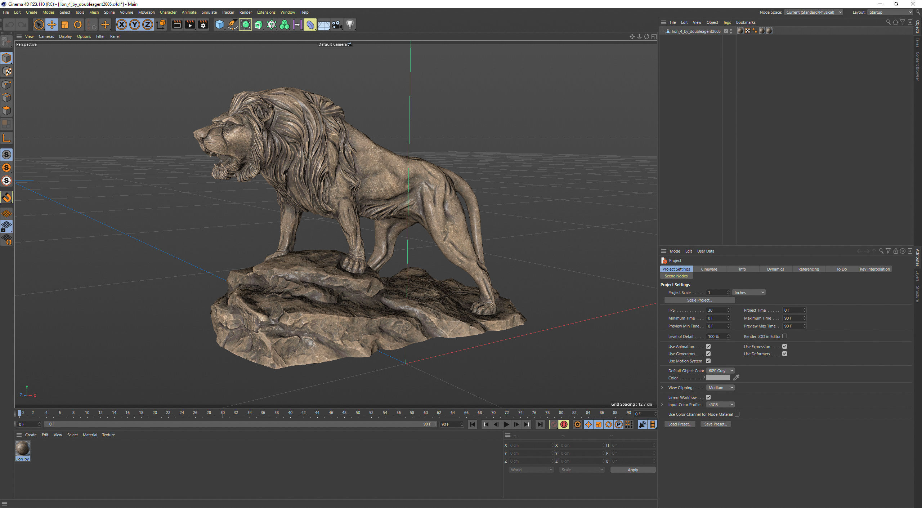Toggle Use Animation checkbox
Screen dimensions: 922x508
tap(708, 347)
